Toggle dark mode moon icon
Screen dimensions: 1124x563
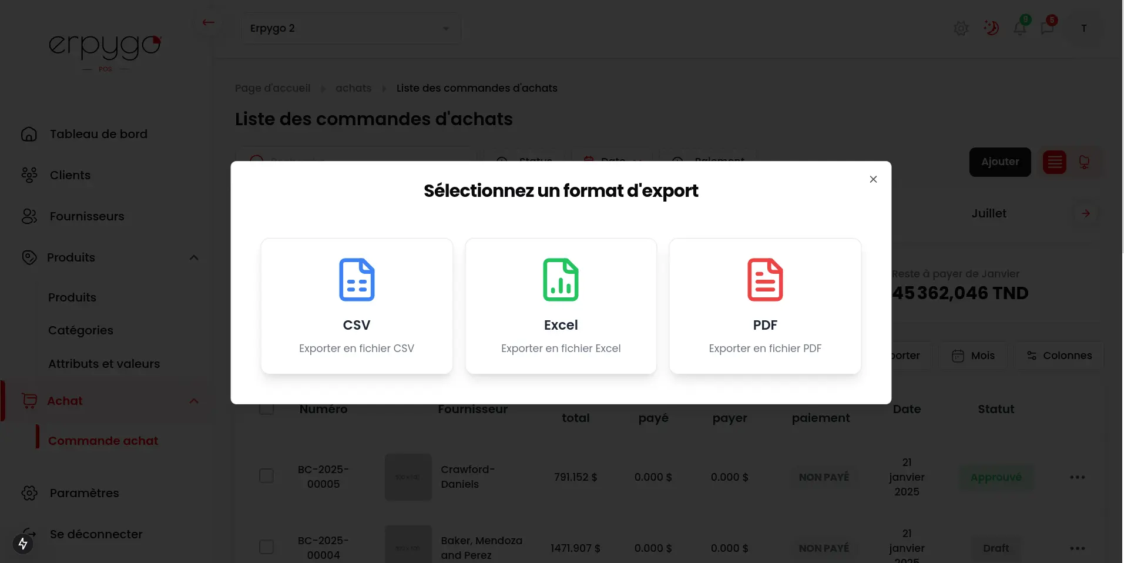(991, 28)
